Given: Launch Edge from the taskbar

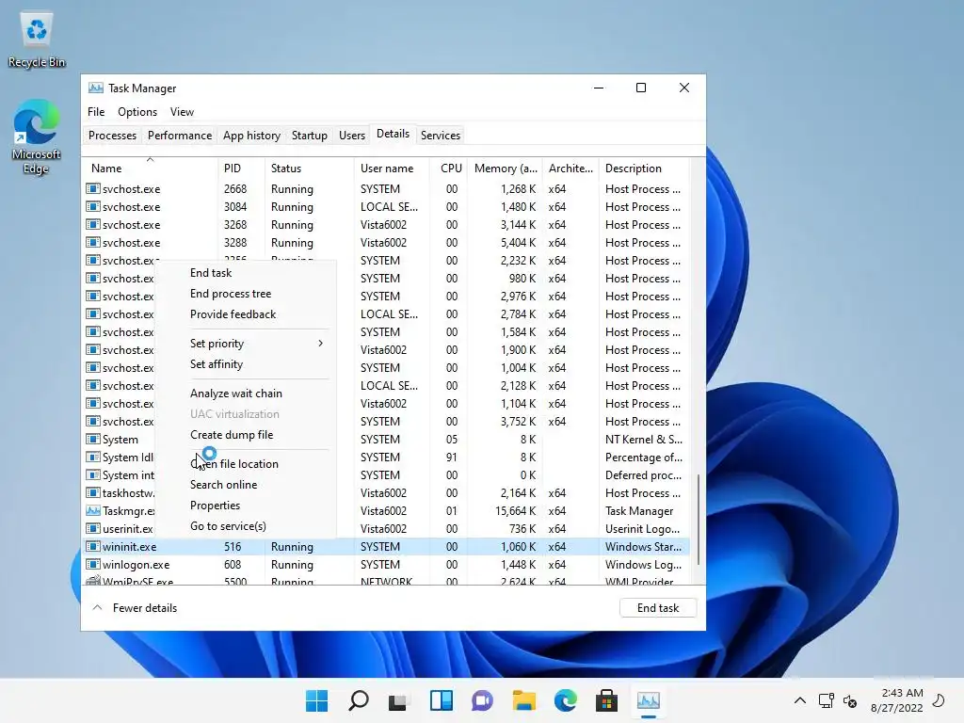Looking at the screenshot, I should (x=565, y=700).
